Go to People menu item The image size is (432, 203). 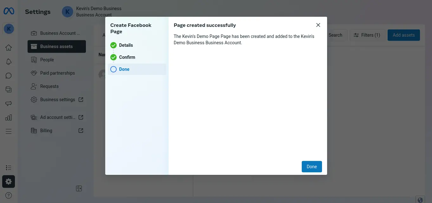(x=47, y=60)
